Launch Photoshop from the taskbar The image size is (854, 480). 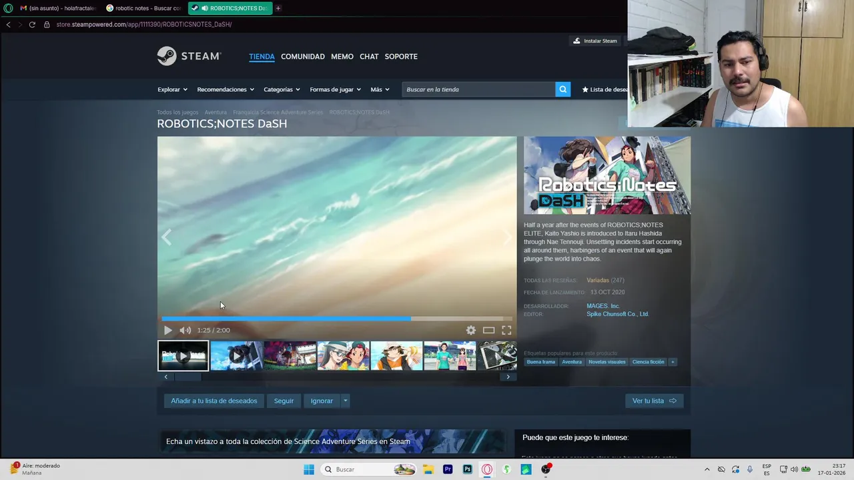(468, 469)
